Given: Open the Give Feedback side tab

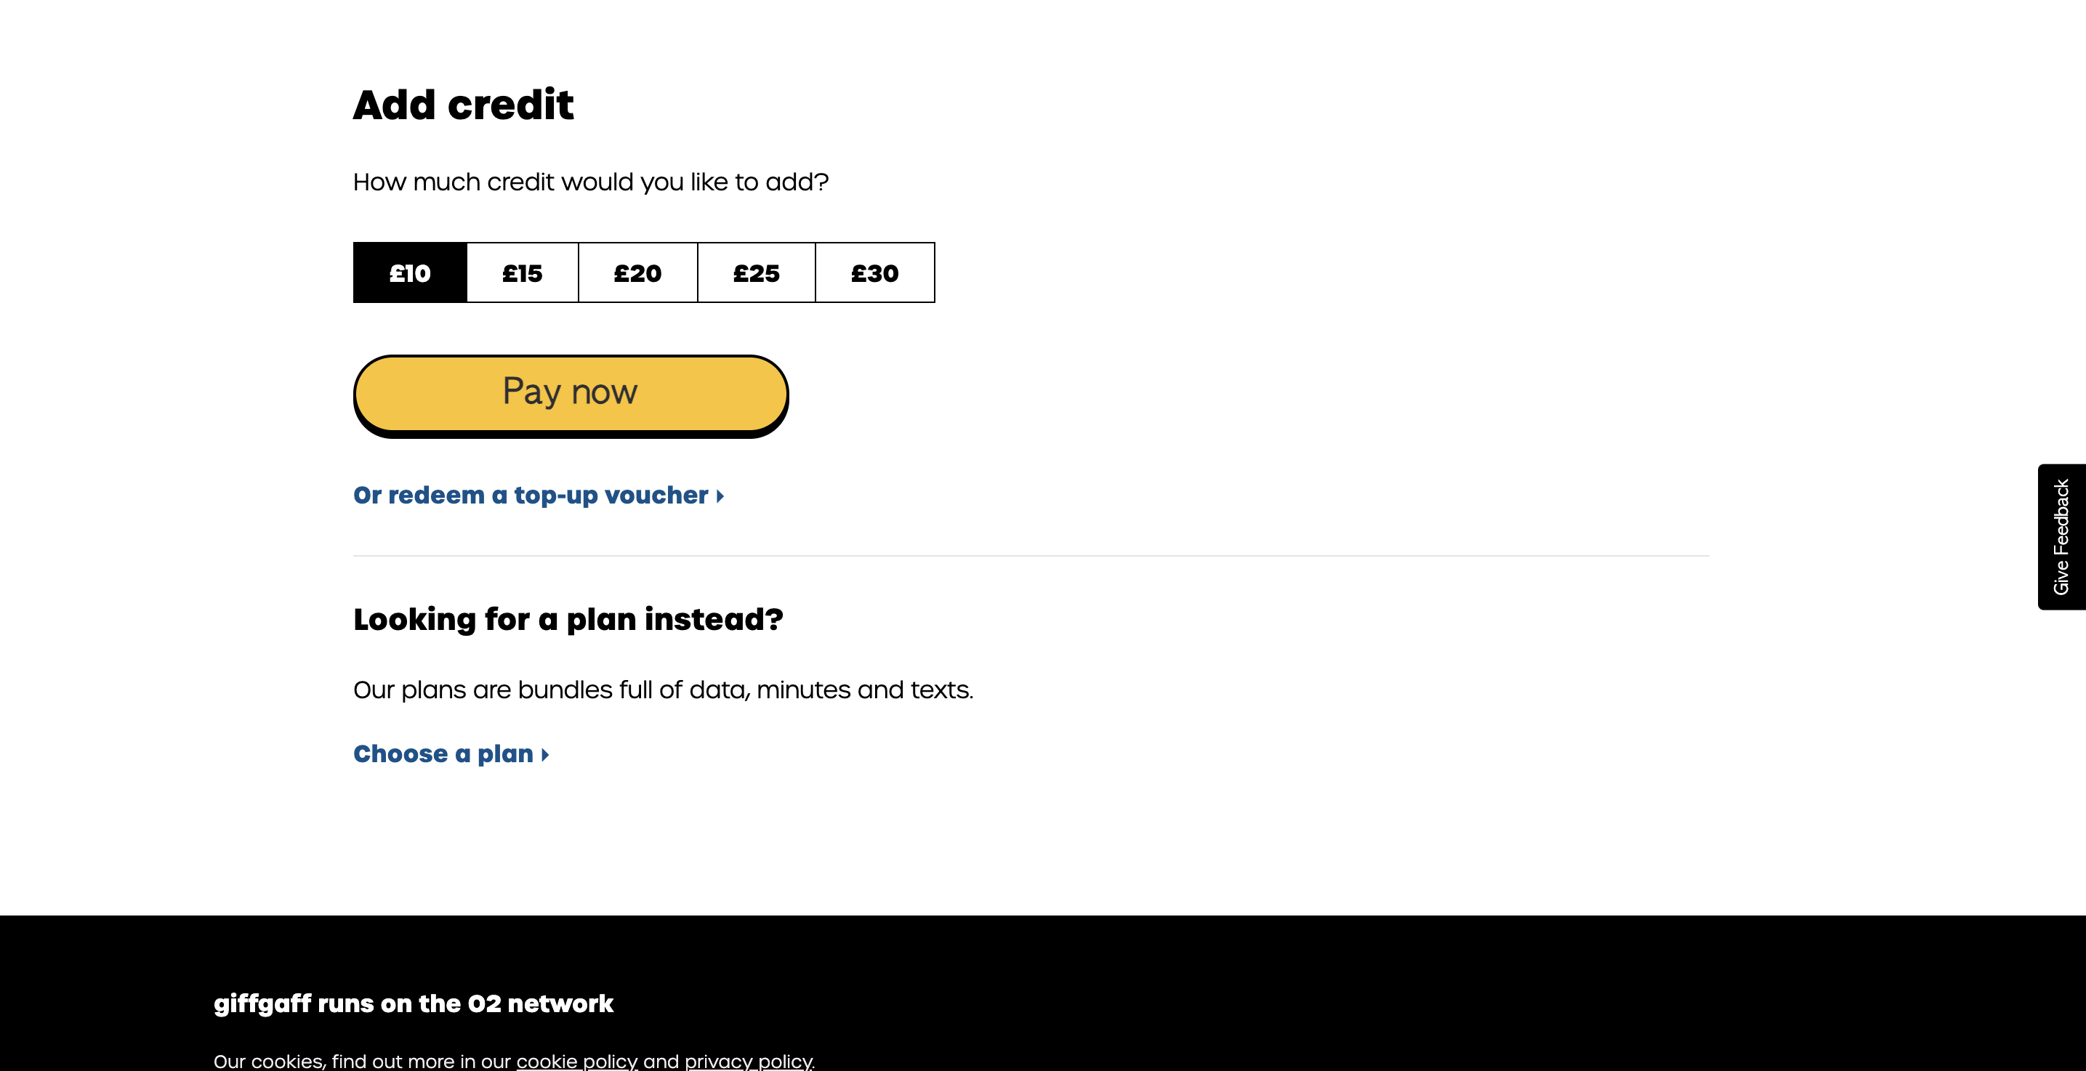Looking at the screenshot, I should pos(2061,537).
